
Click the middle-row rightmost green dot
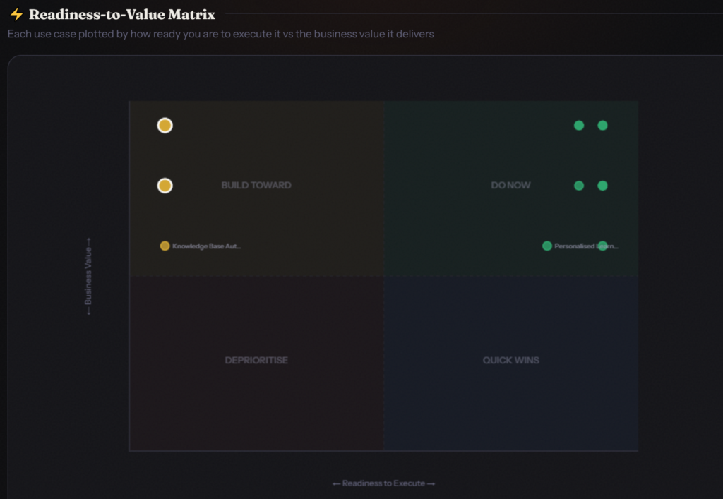click(602, 186)
